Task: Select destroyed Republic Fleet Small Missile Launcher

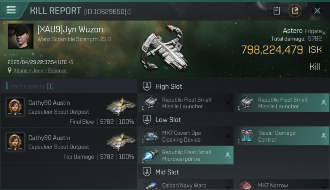Action: pyautogui.click(x=186, y=103)
